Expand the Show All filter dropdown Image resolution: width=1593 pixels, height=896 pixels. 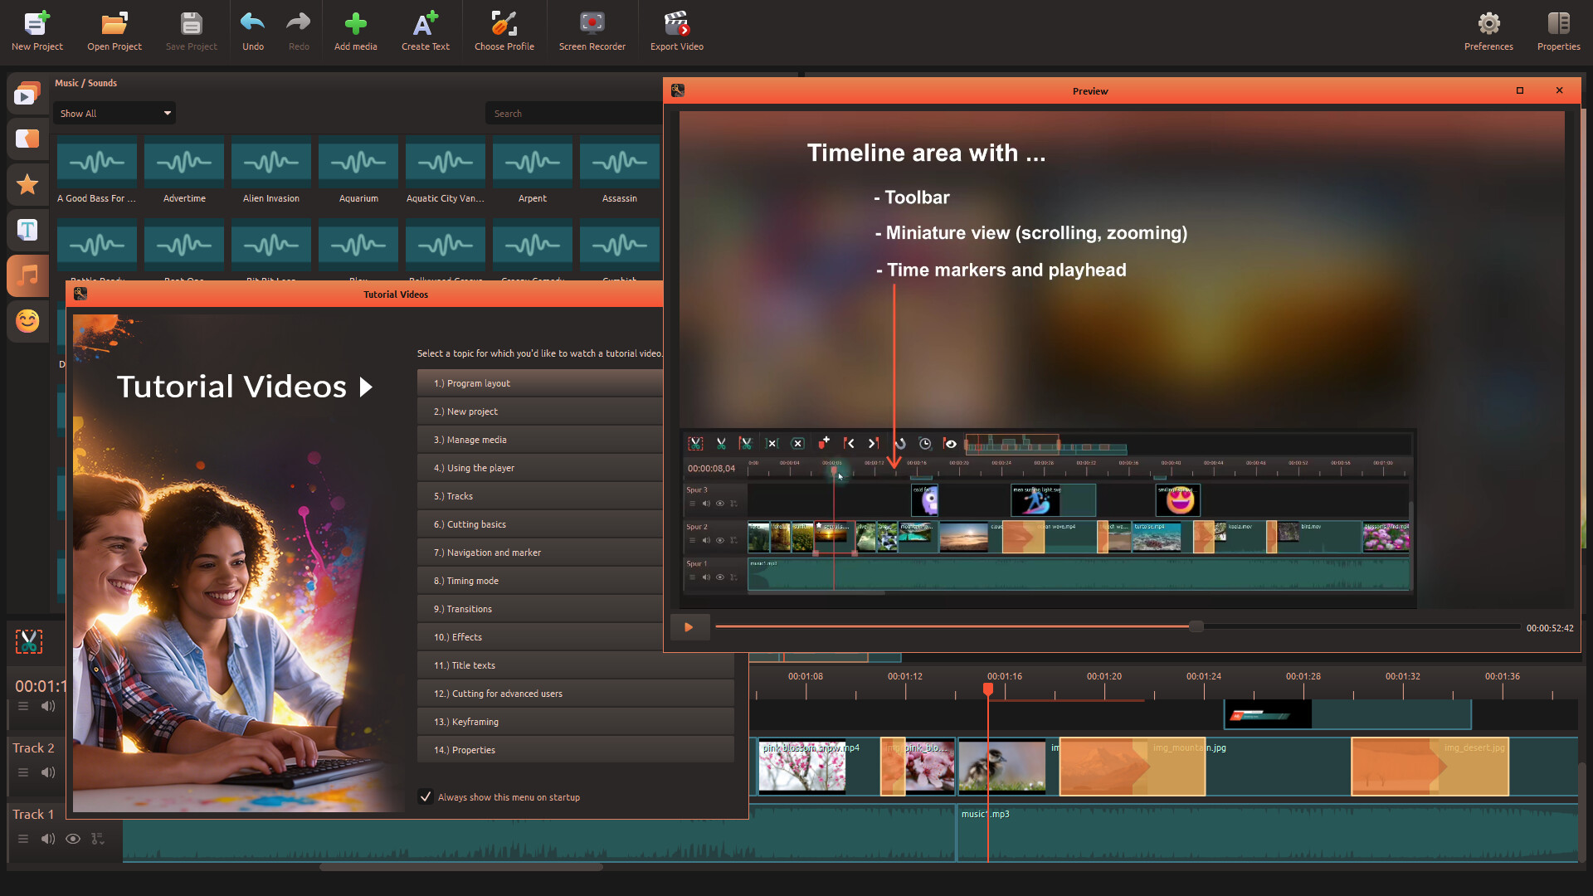tap(114, 114)
